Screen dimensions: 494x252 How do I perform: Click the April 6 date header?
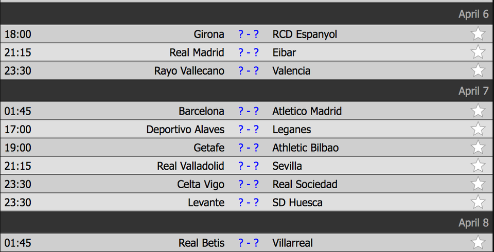click(x=473, y=14)
